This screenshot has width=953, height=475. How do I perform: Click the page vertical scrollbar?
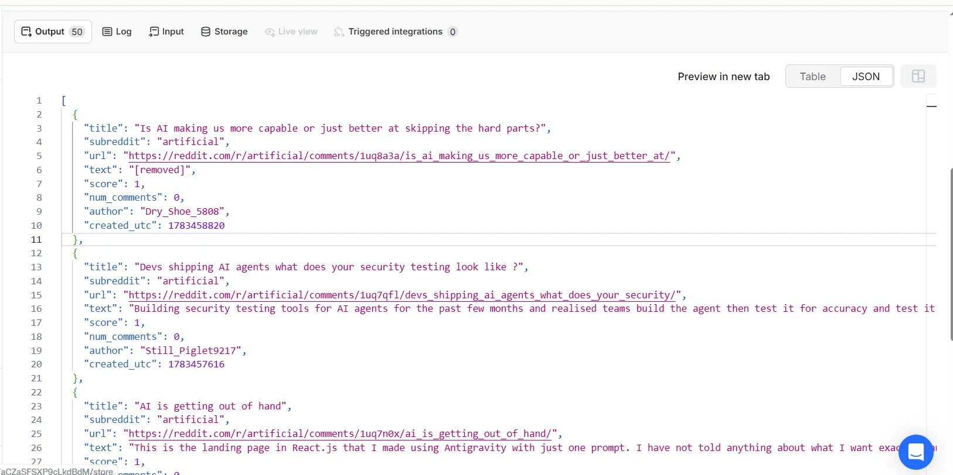(951, 254)
